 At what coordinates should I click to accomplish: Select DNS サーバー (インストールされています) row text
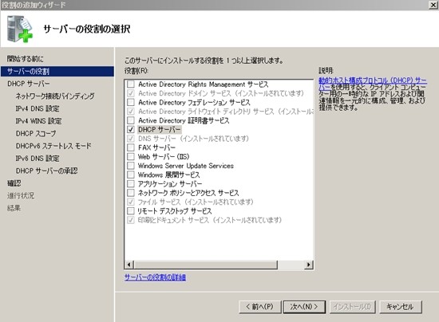193,139
